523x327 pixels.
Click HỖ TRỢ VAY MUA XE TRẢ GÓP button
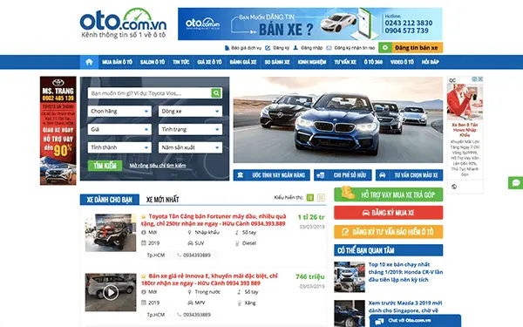(x=389, y=194)
